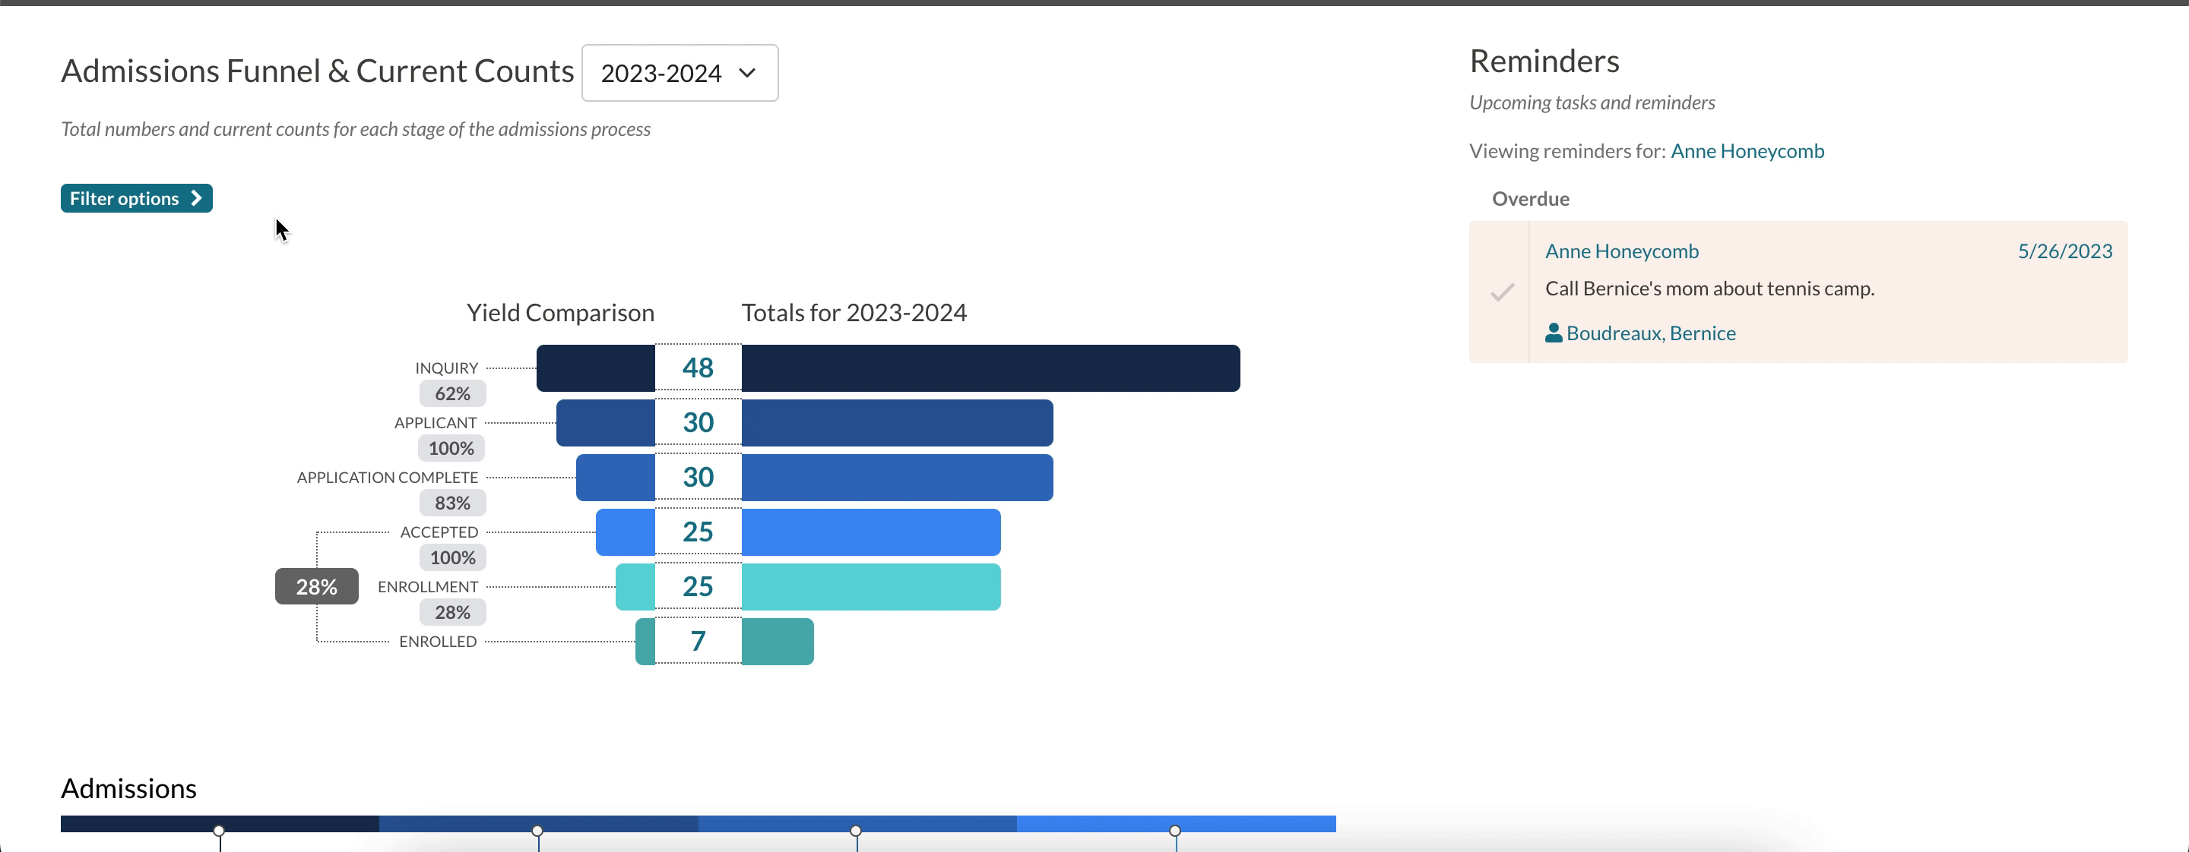Click Anne Honeycomb name in overdue reminder
This screenshot has width=2189, height=852.
pos(1621,251)
